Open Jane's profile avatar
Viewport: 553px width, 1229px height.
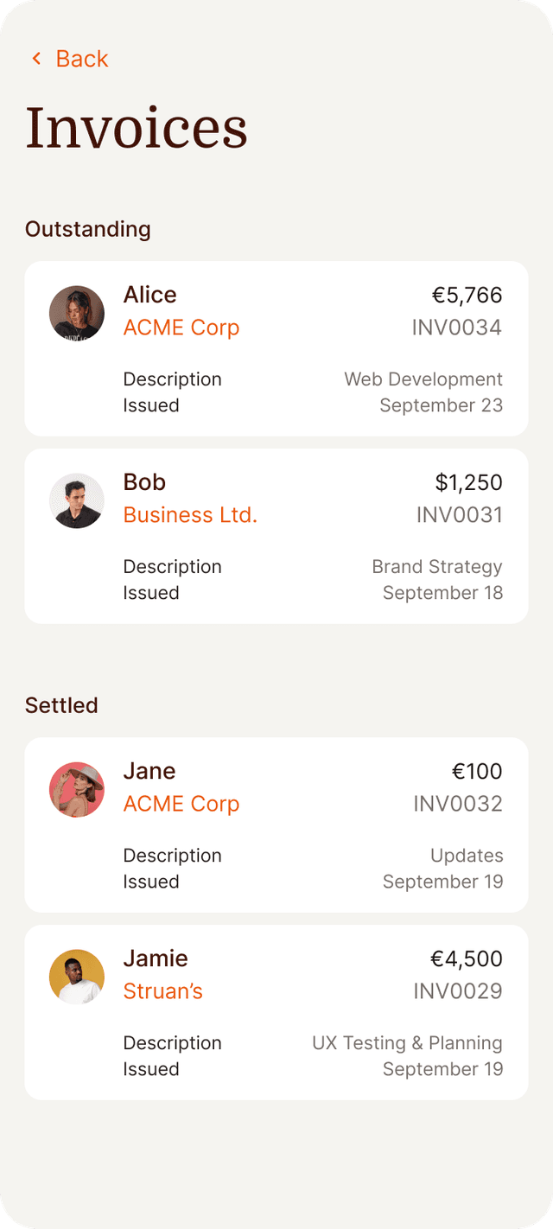[x=77, y=789]
